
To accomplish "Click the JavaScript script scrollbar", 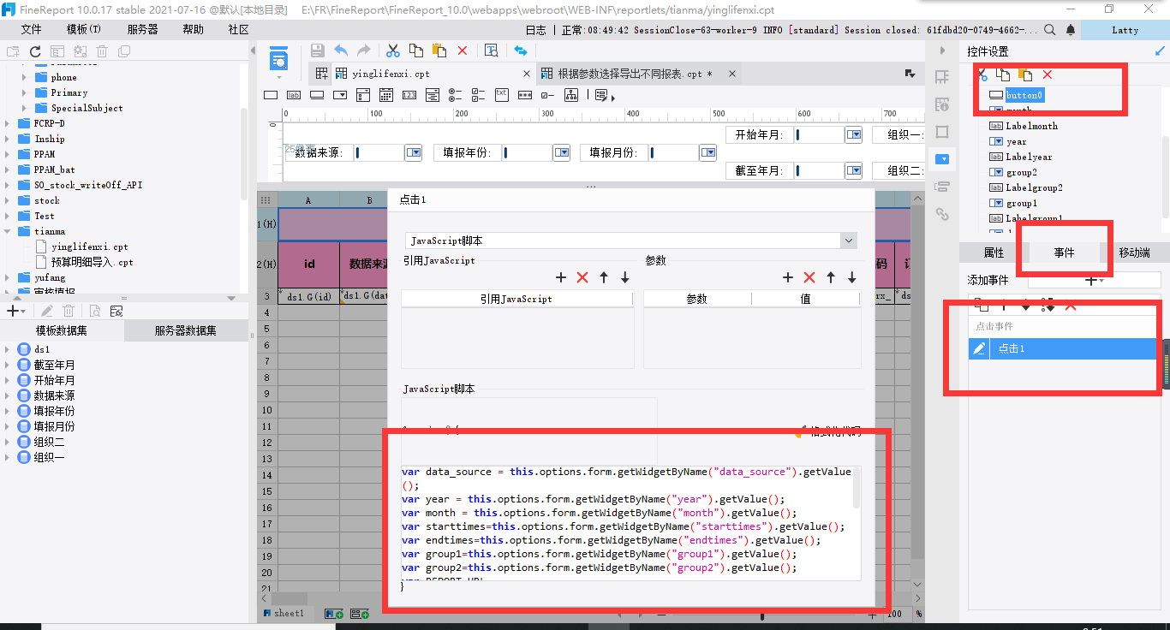I will click(856, 488).
